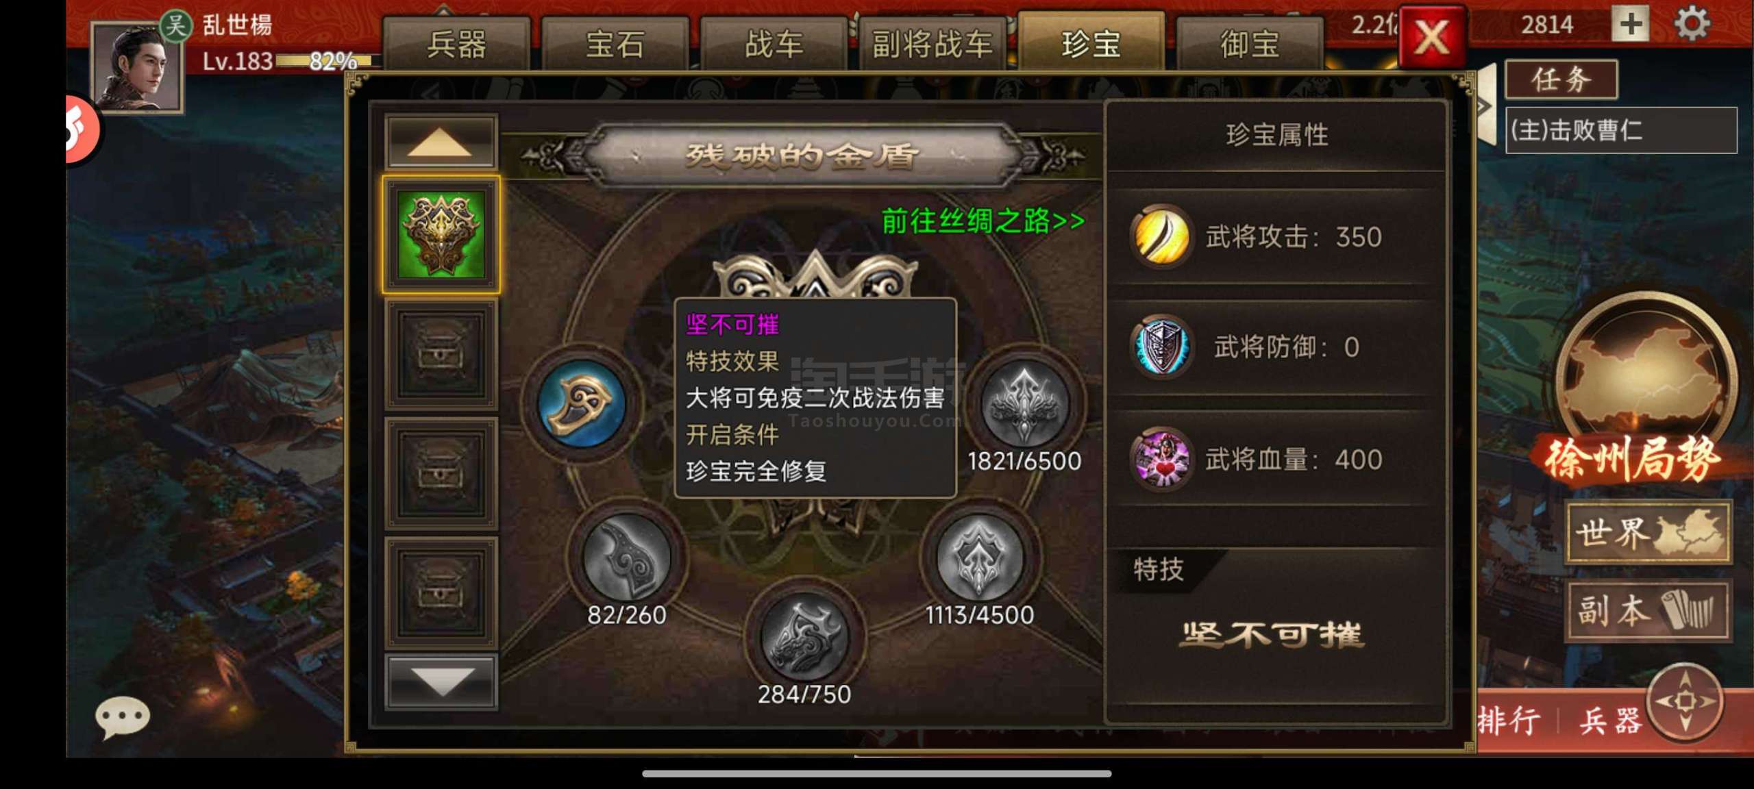Move the treasure list down with the arrow

click(441, 682)
